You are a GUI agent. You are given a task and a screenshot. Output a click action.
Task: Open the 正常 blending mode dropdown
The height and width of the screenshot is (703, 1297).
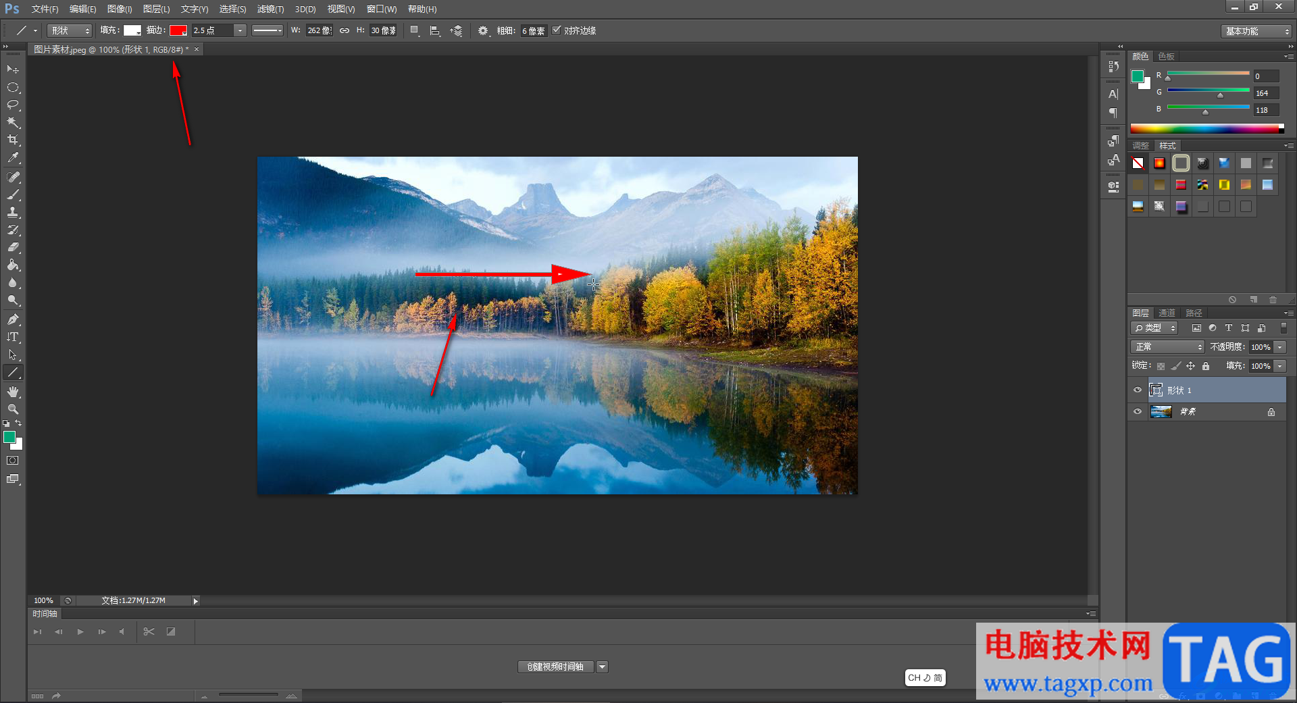point(1168,347)
